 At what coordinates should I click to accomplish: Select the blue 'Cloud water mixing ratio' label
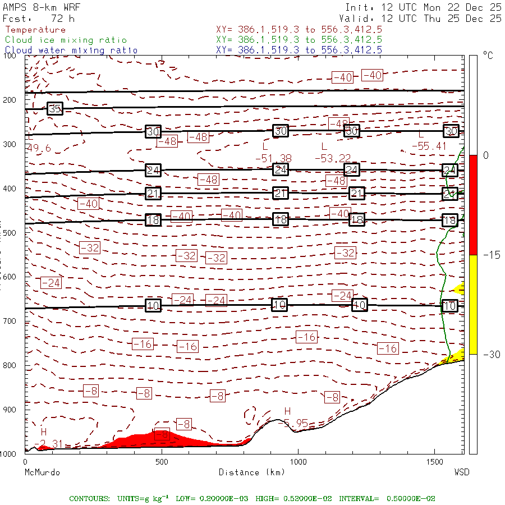tap(71, 50)
